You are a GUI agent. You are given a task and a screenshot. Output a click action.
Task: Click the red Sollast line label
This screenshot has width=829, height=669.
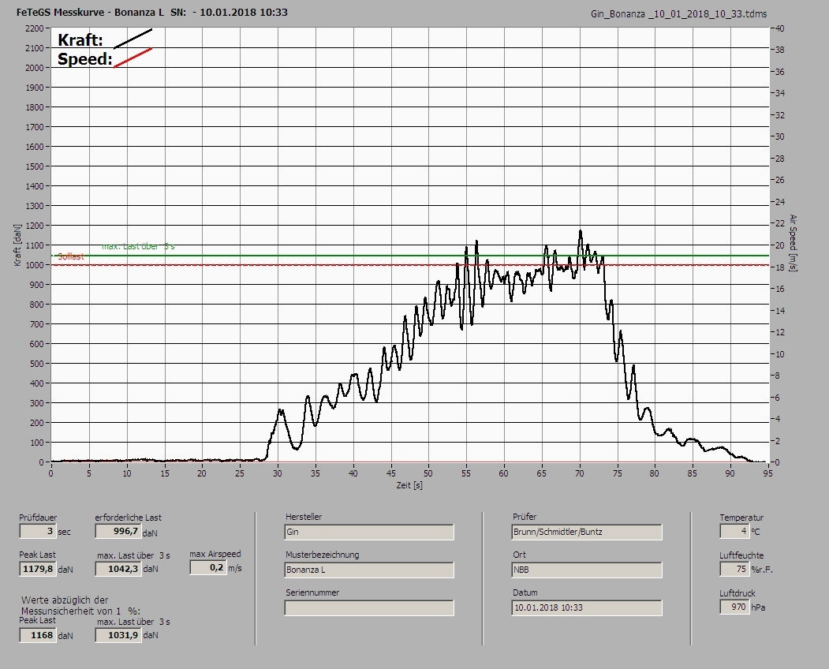tap(71, 256)
